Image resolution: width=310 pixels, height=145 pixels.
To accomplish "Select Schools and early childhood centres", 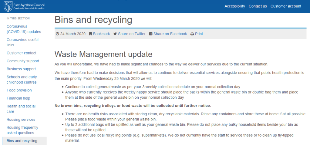I will (22, 80).
